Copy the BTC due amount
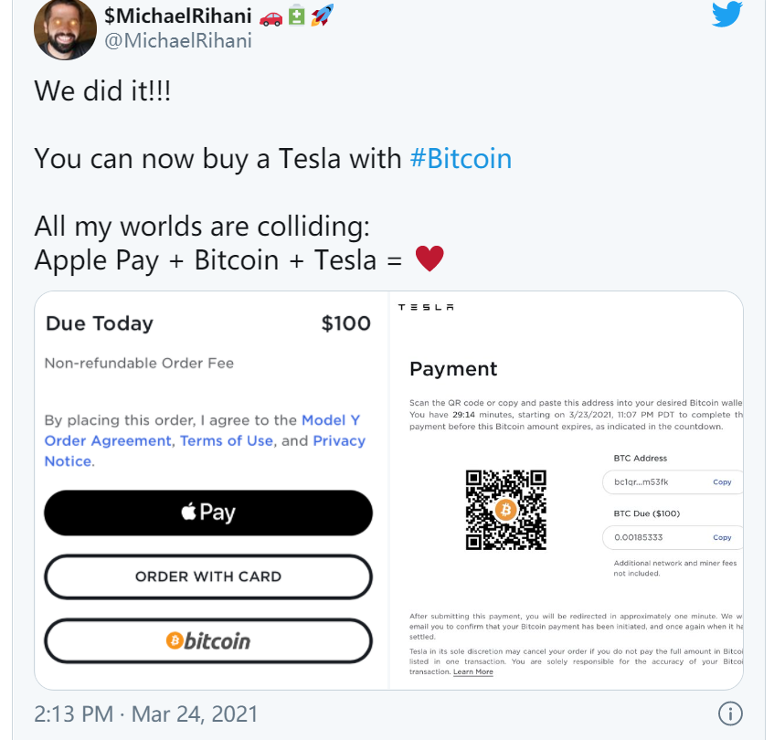Viewport: 774px width, 740px height. coord(723,537)
